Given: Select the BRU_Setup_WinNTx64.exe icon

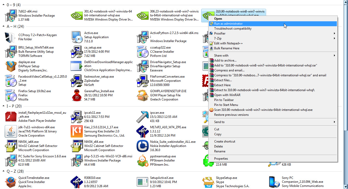Looking at the screenshot, I should point(11,52).
